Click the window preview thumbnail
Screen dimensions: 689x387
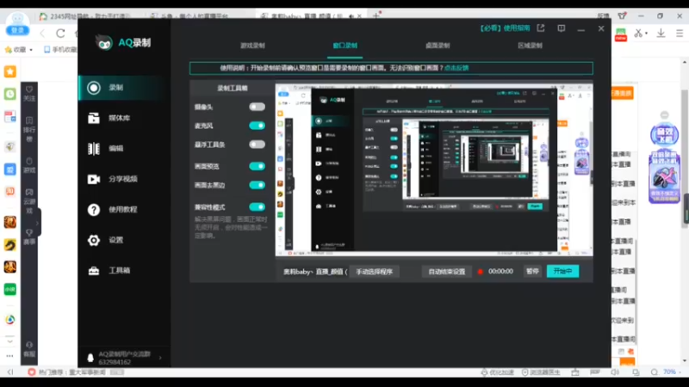434,170
